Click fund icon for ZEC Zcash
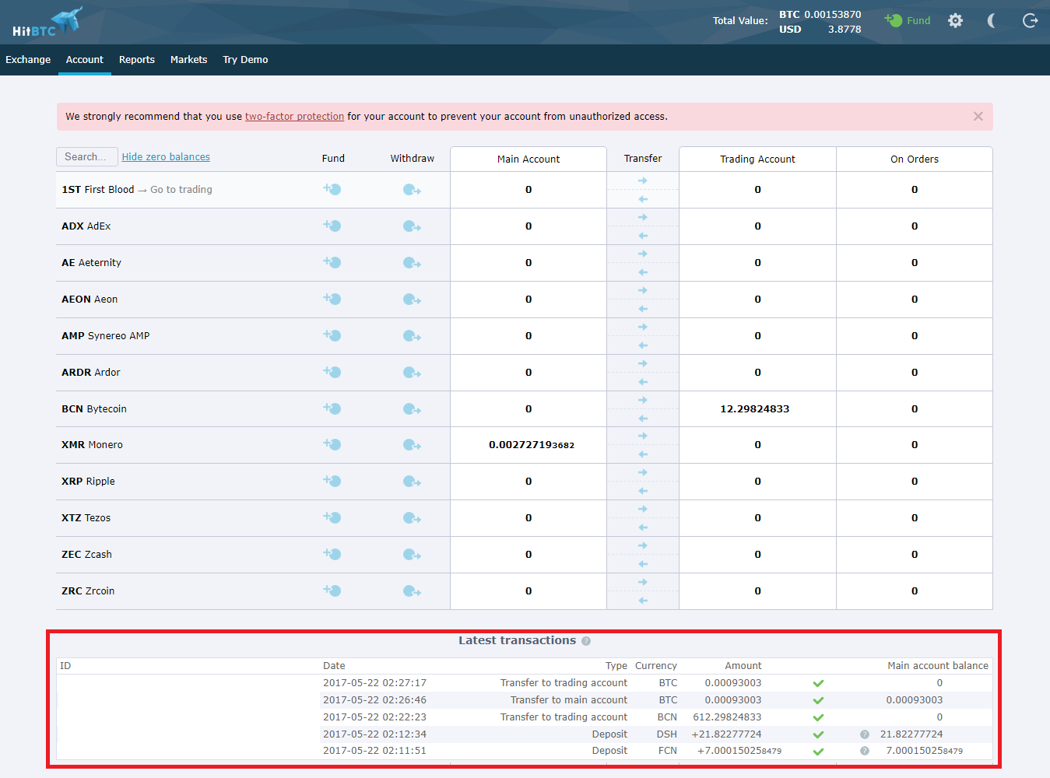The image size is (1050, 778). (x=332, y=554)
